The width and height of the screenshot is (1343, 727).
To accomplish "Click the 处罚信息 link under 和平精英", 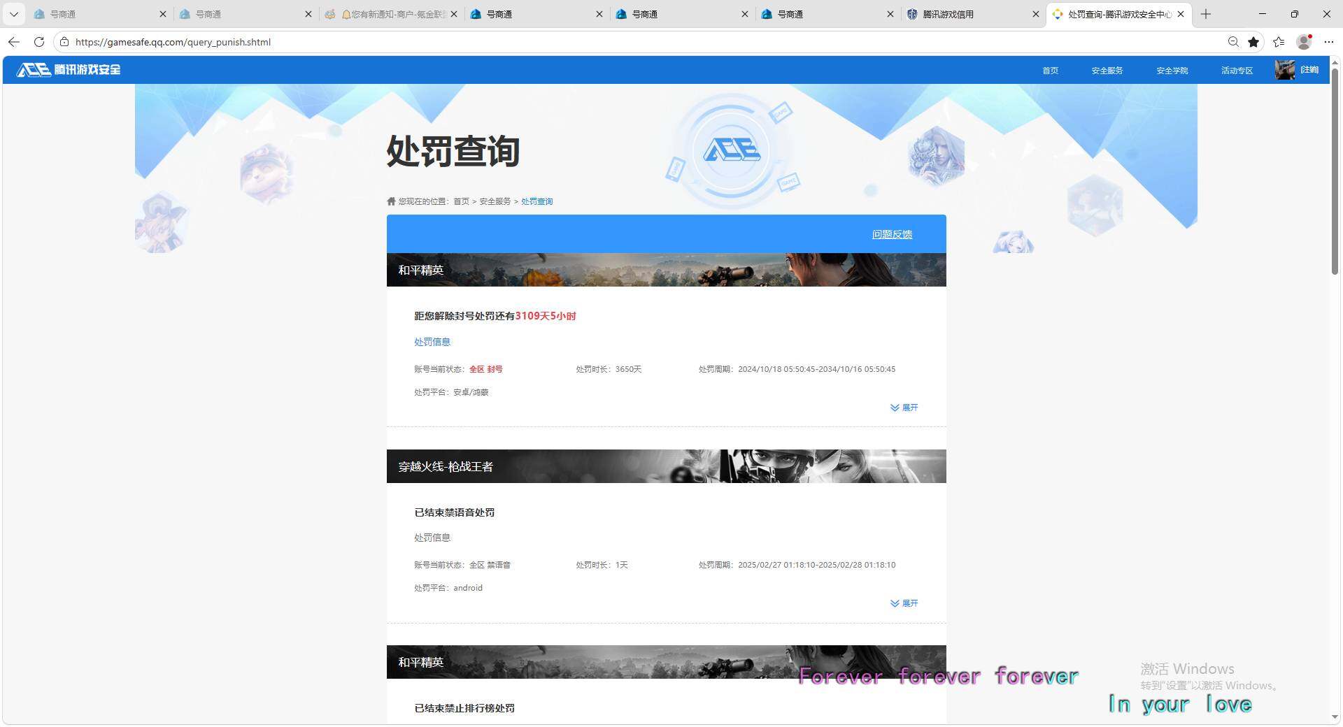I will click(432, 342).
